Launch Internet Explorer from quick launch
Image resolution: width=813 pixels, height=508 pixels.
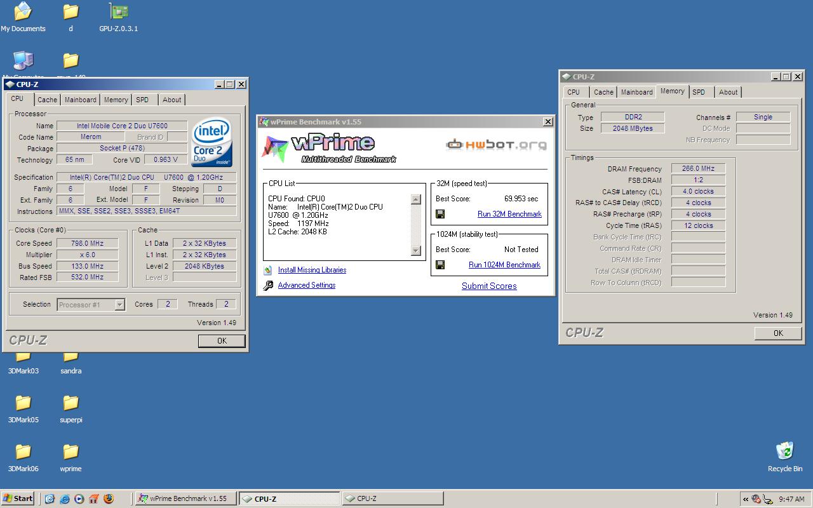point(64,498)
